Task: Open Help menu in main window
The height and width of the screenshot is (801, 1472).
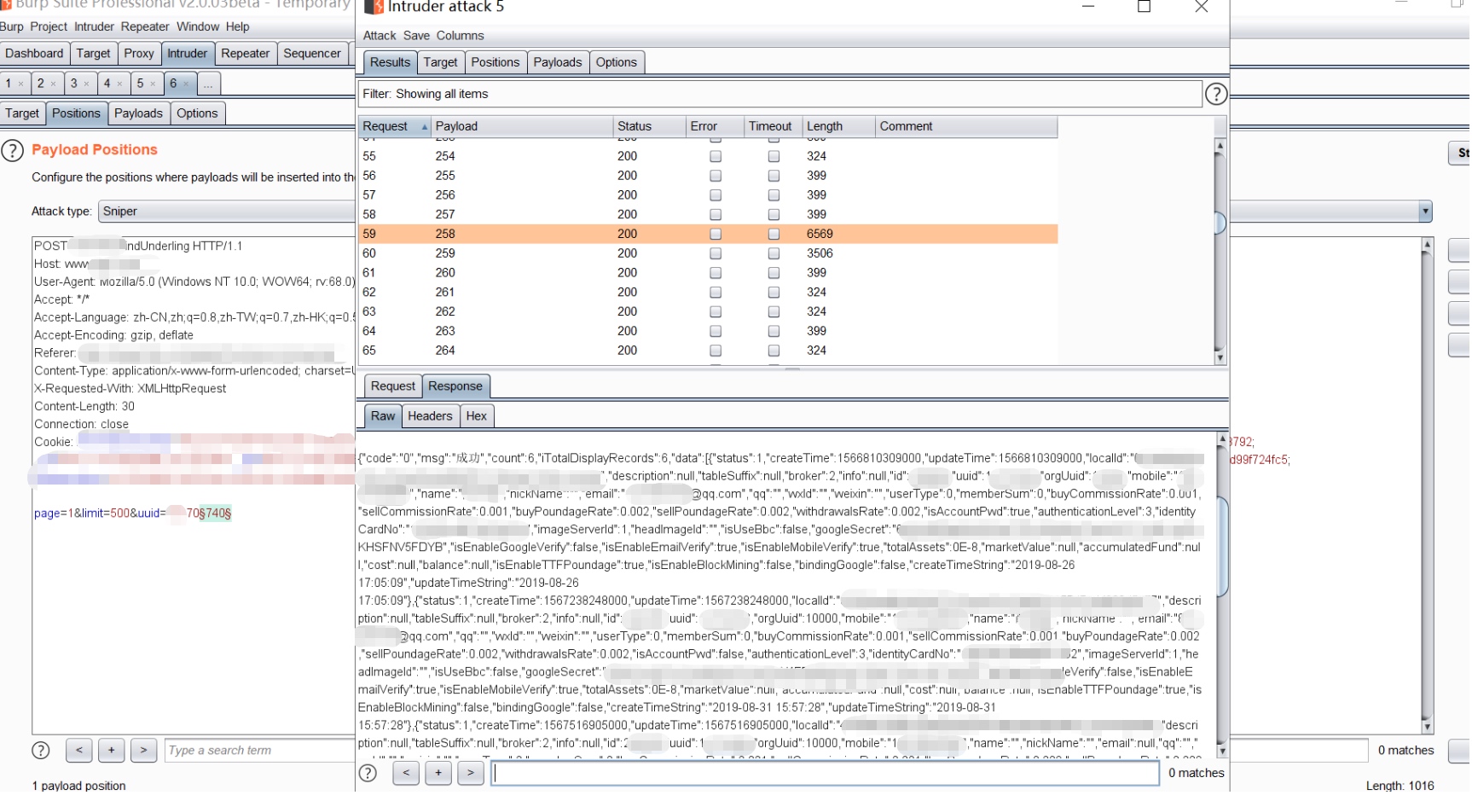Action: point(237,26)
